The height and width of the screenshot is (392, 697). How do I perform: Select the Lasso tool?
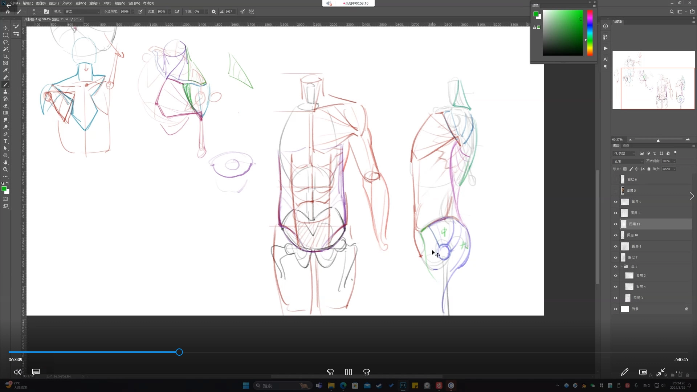pyautogui.click(x=5, y=42)
